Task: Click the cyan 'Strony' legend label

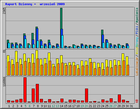Action: tap(137, 42)
